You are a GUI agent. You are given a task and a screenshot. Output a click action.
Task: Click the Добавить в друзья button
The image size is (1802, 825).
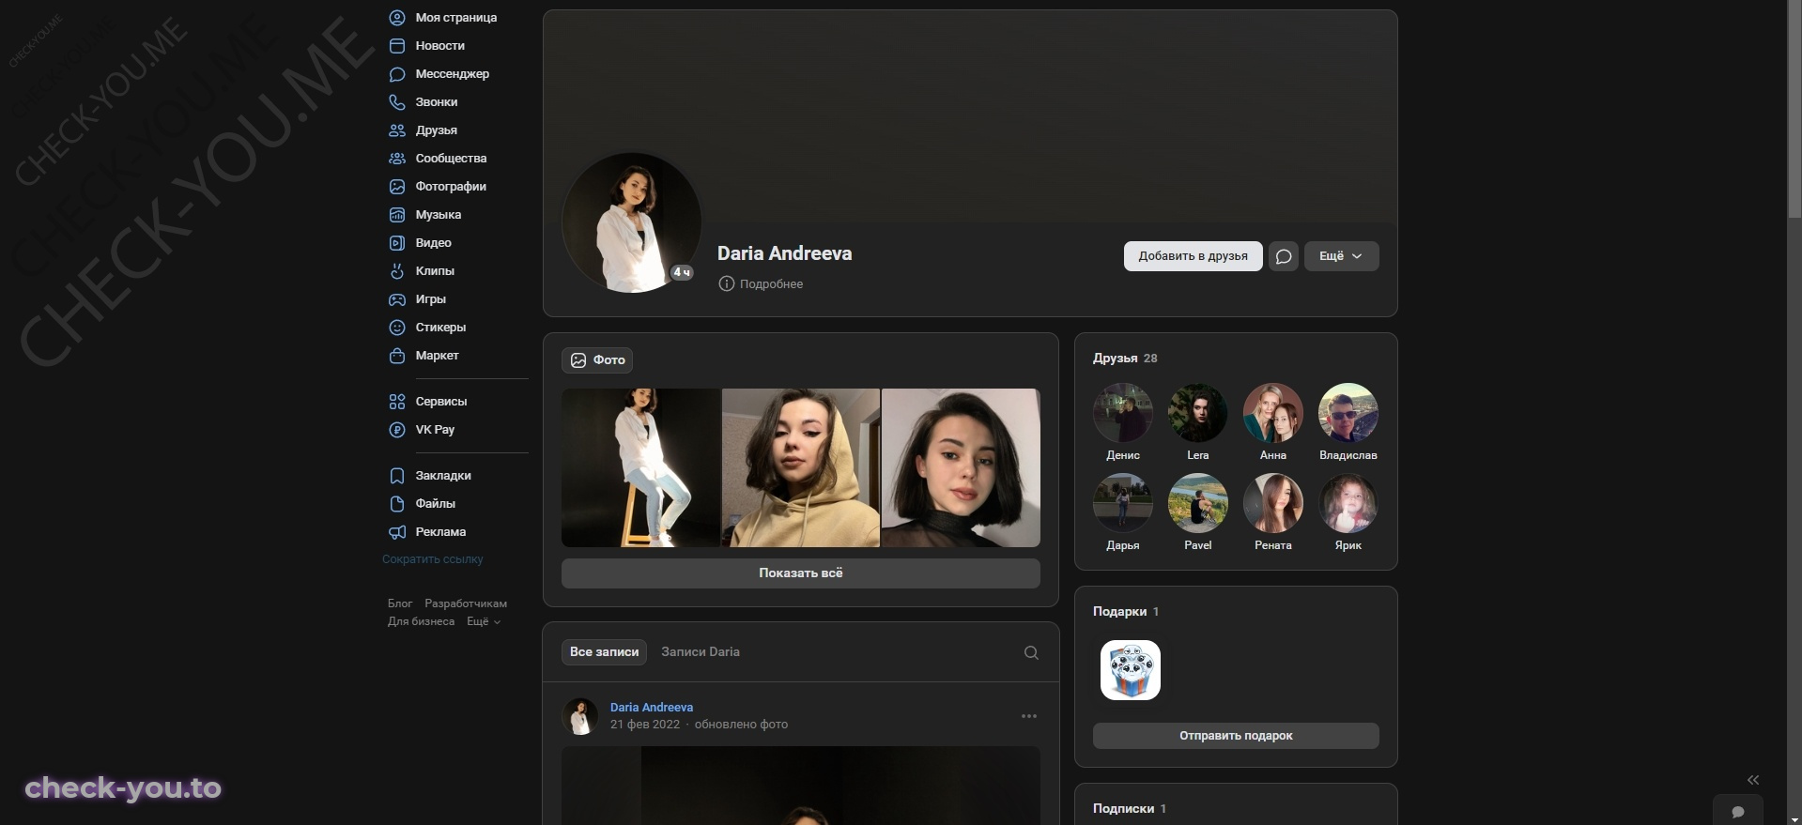1193,256
